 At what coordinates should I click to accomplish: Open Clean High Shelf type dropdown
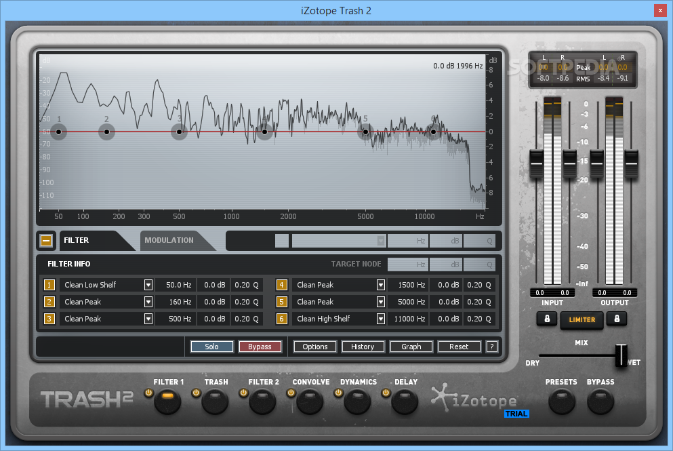(x=381, y=319)
